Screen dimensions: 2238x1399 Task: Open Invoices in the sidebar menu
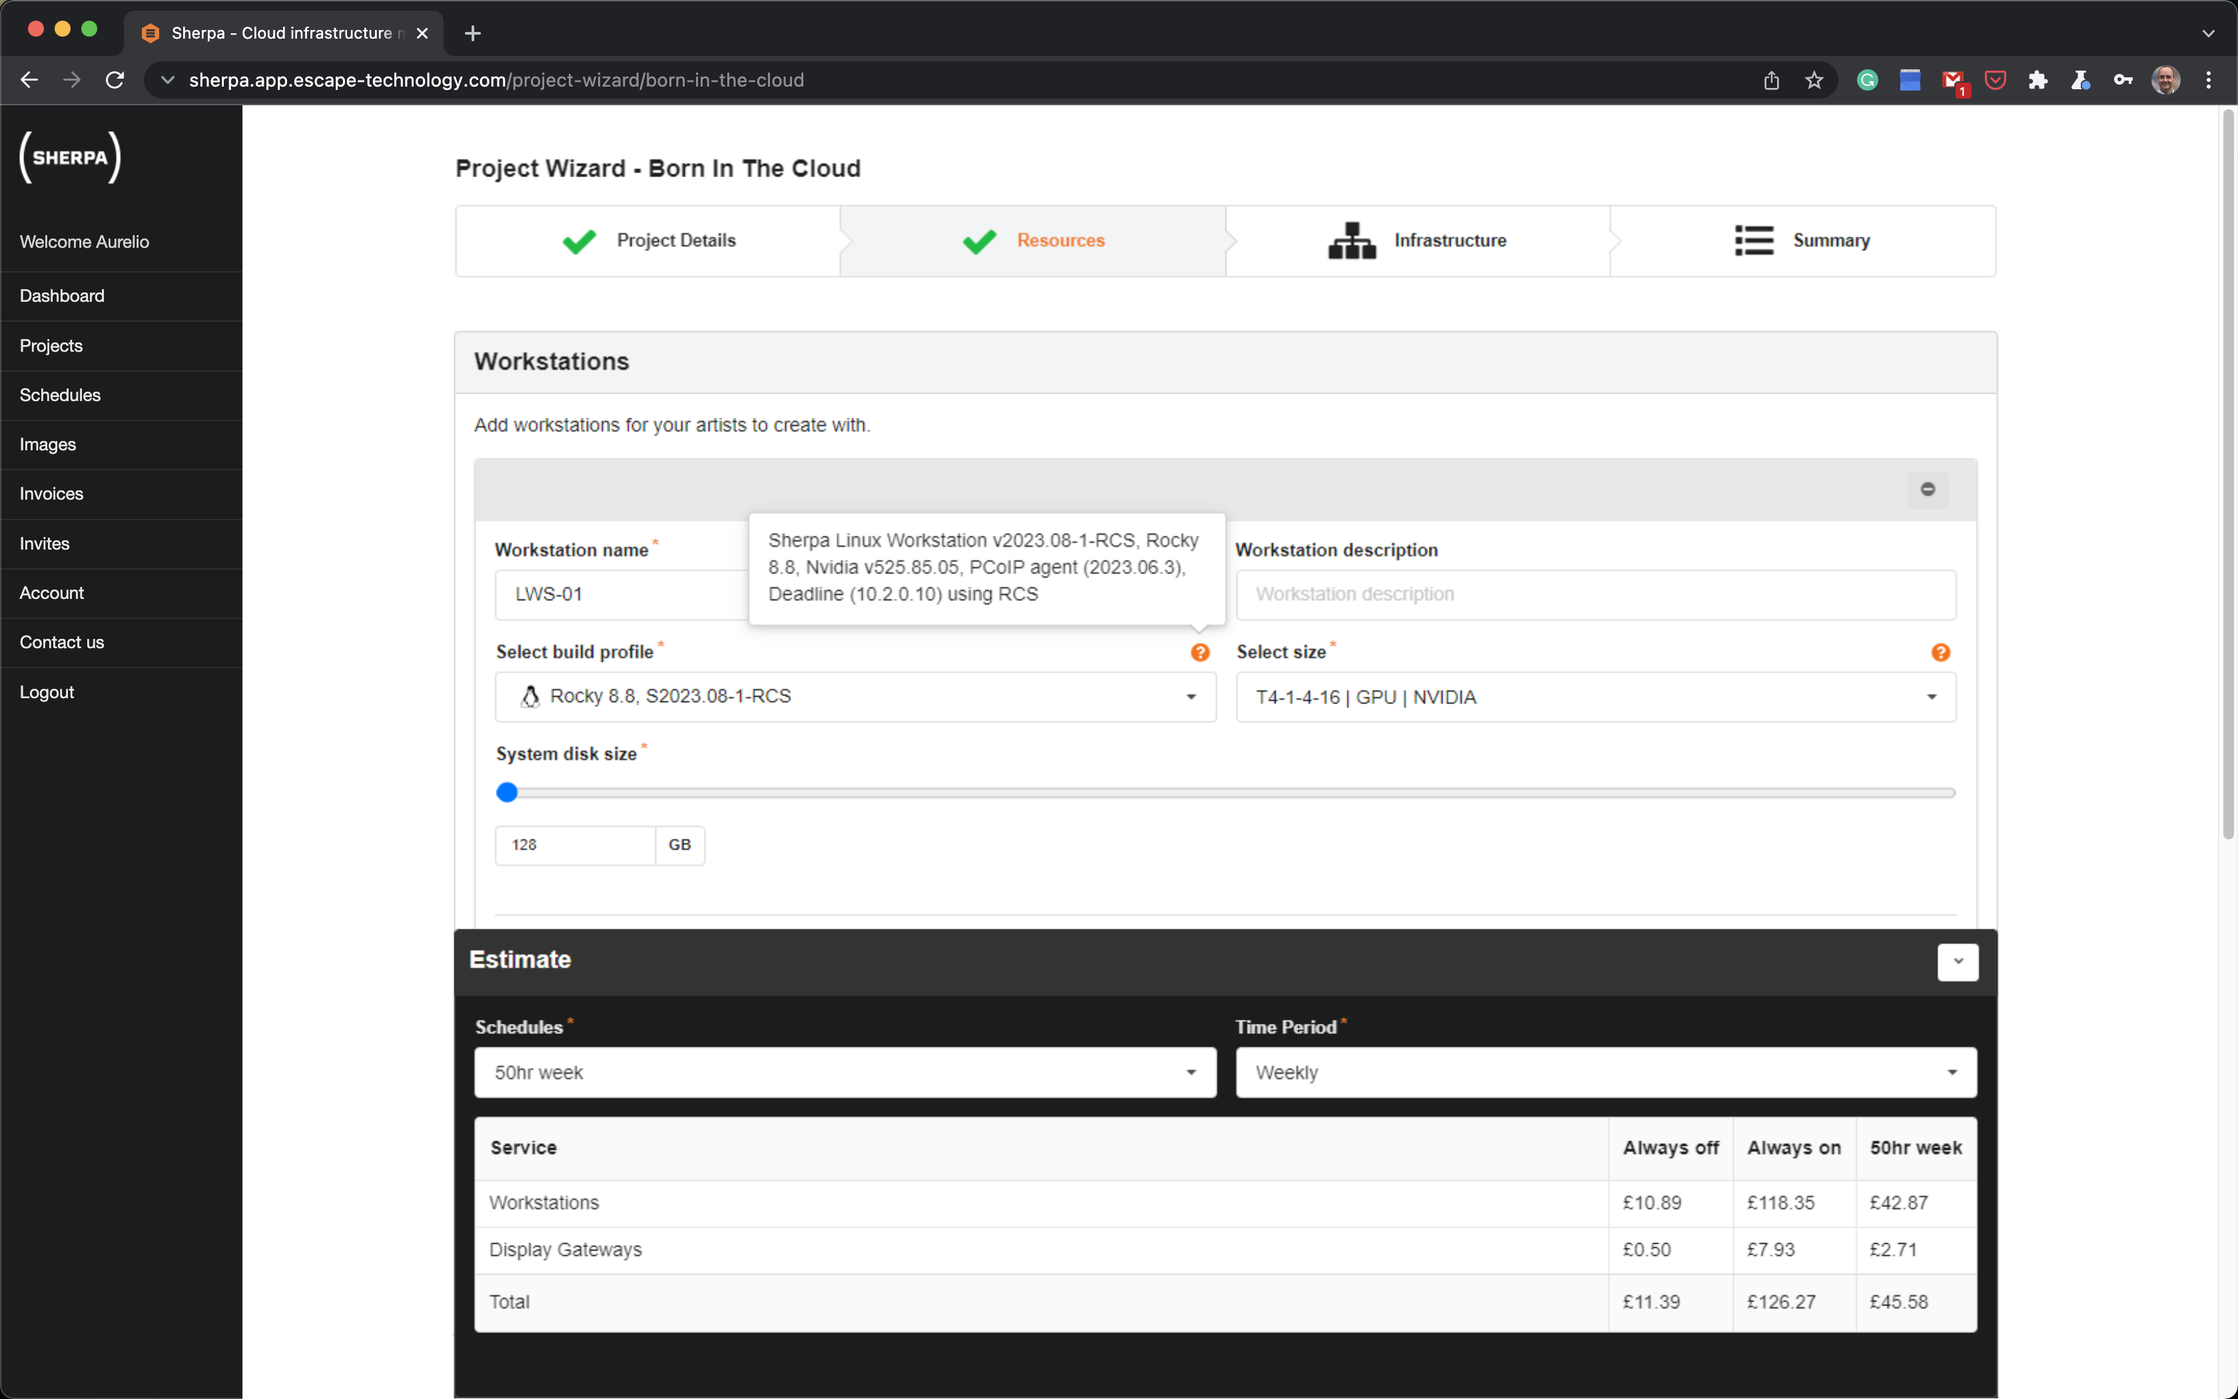(x=52, y=494)
